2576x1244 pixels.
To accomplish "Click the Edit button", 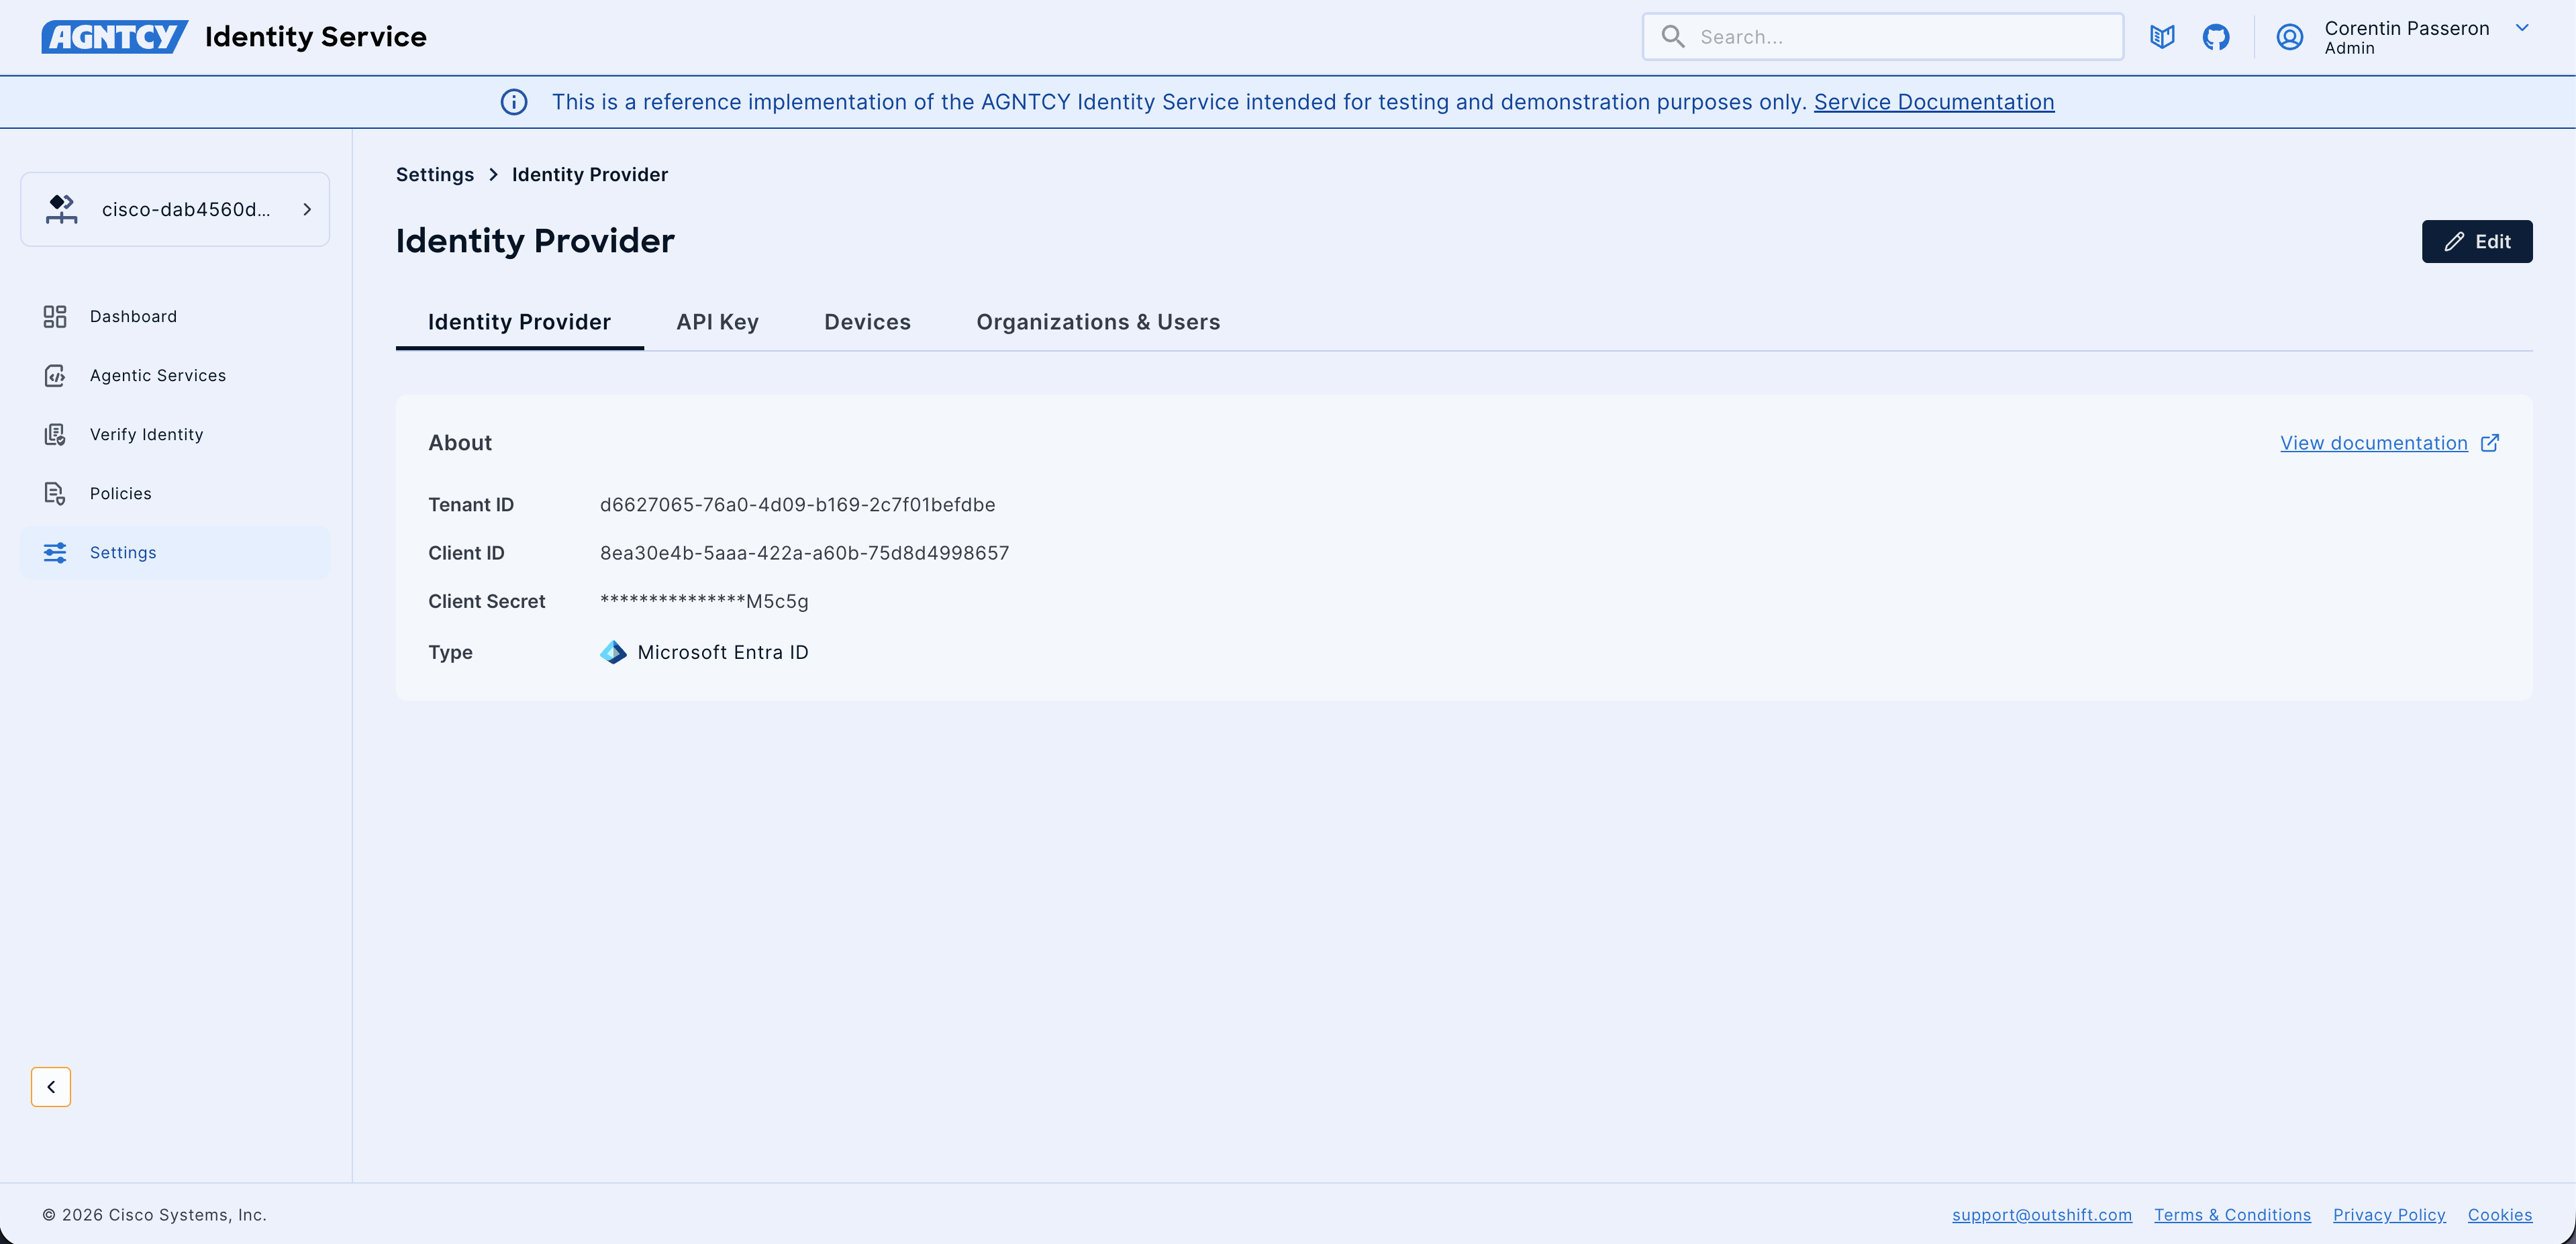I will [2477, 242].
